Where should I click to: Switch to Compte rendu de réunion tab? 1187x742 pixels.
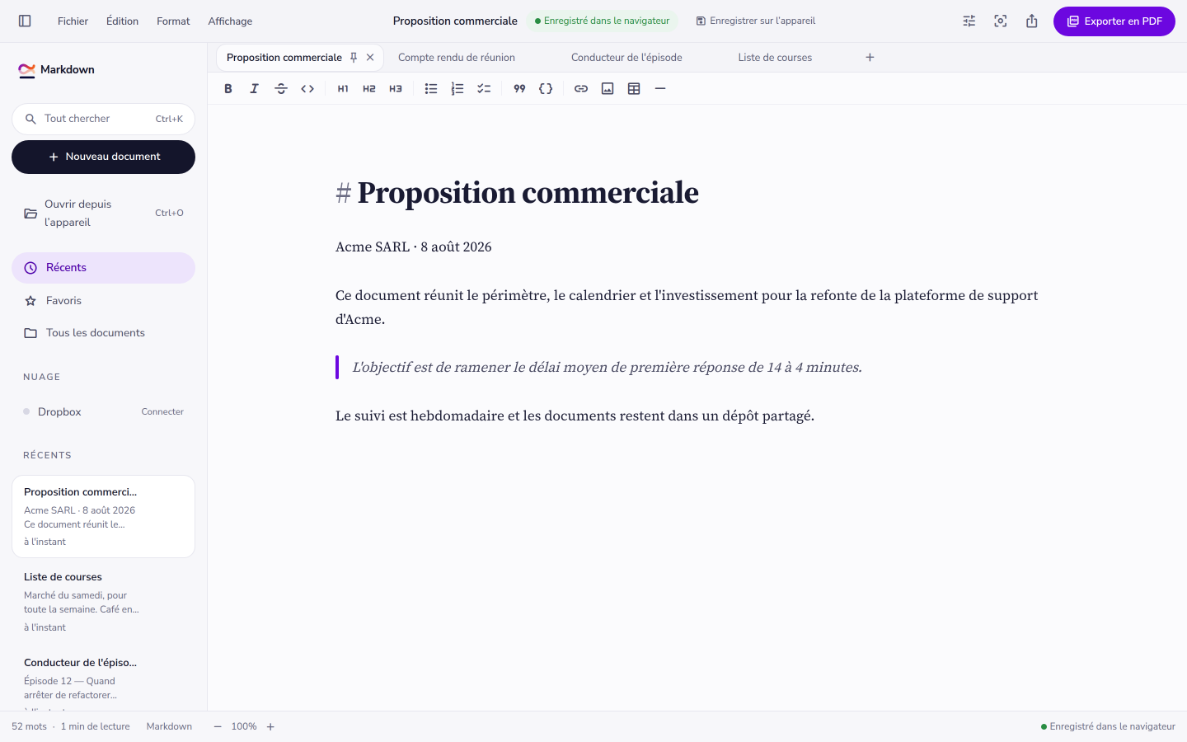tap(457, 58)
